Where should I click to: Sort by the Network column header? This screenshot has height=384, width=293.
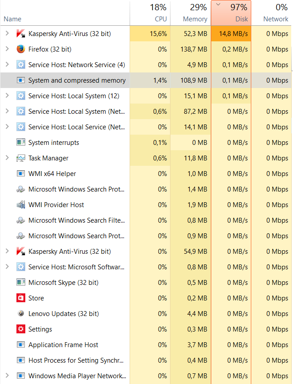pos(271,13)
